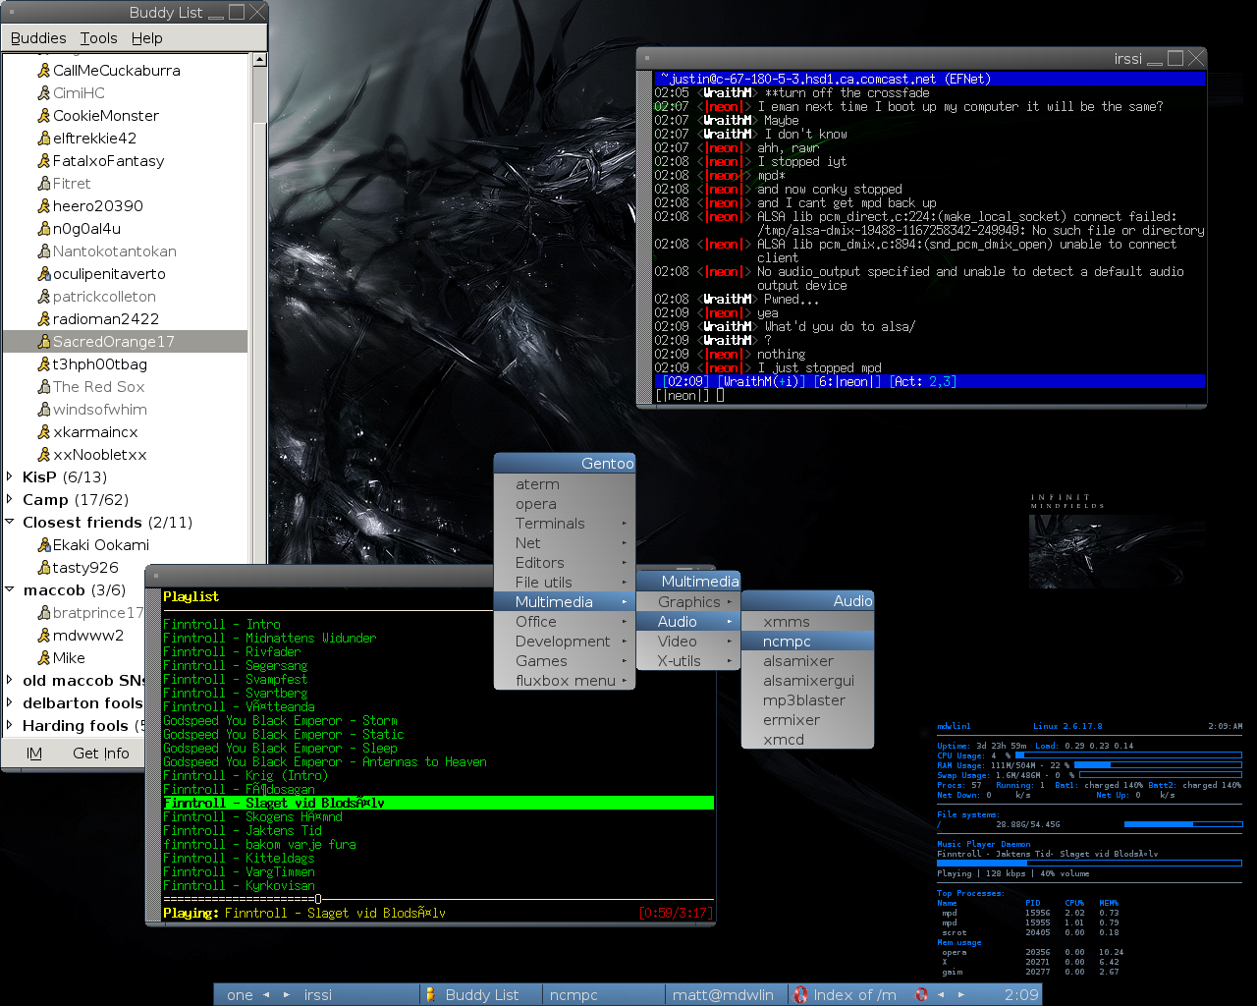This screenshot has height=1006, width=1257.
Task: Expand the KisP buddy group
Action: pyautogui.click(x=10, y=477)
